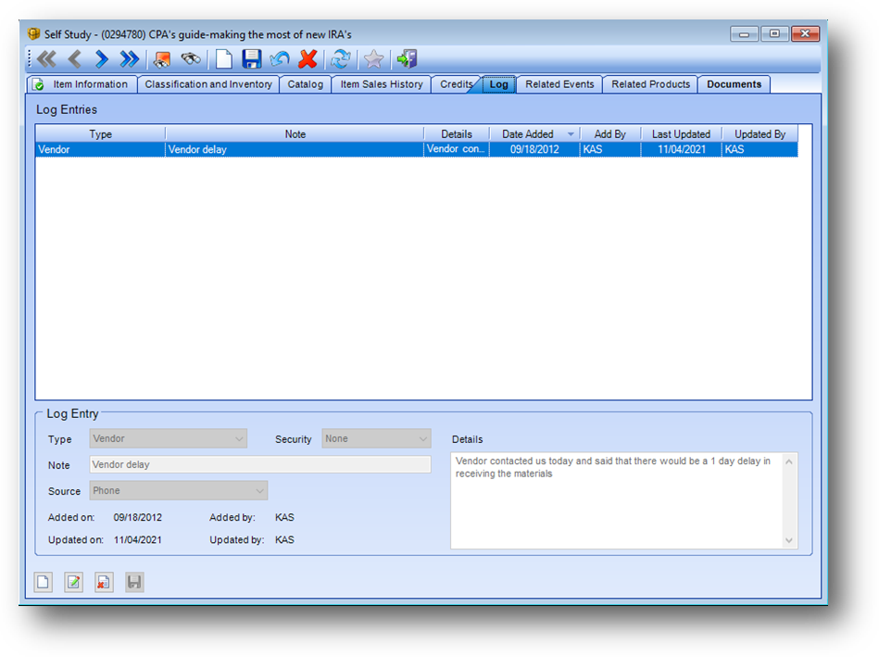Click the binoculars search icon
Screen dimensions: 879x657
(x=191, y=59)
